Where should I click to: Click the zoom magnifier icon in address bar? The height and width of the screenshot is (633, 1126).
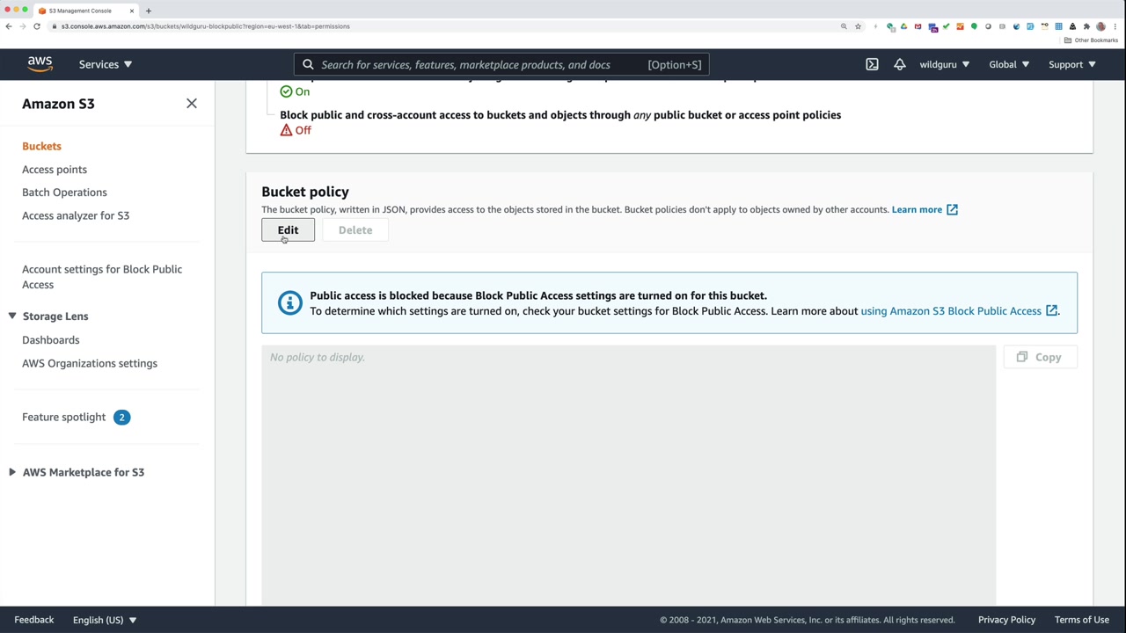click(844, 26)
